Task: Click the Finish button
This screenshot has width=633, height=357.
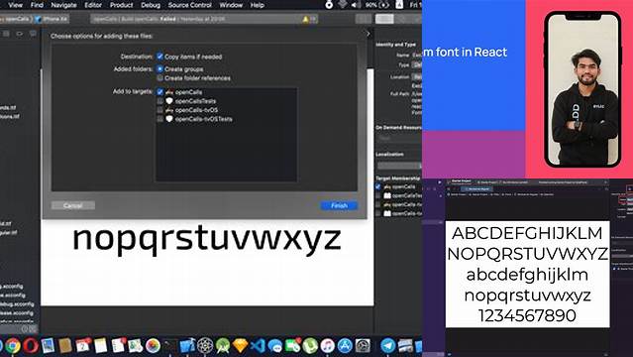Action: [339, 205]
